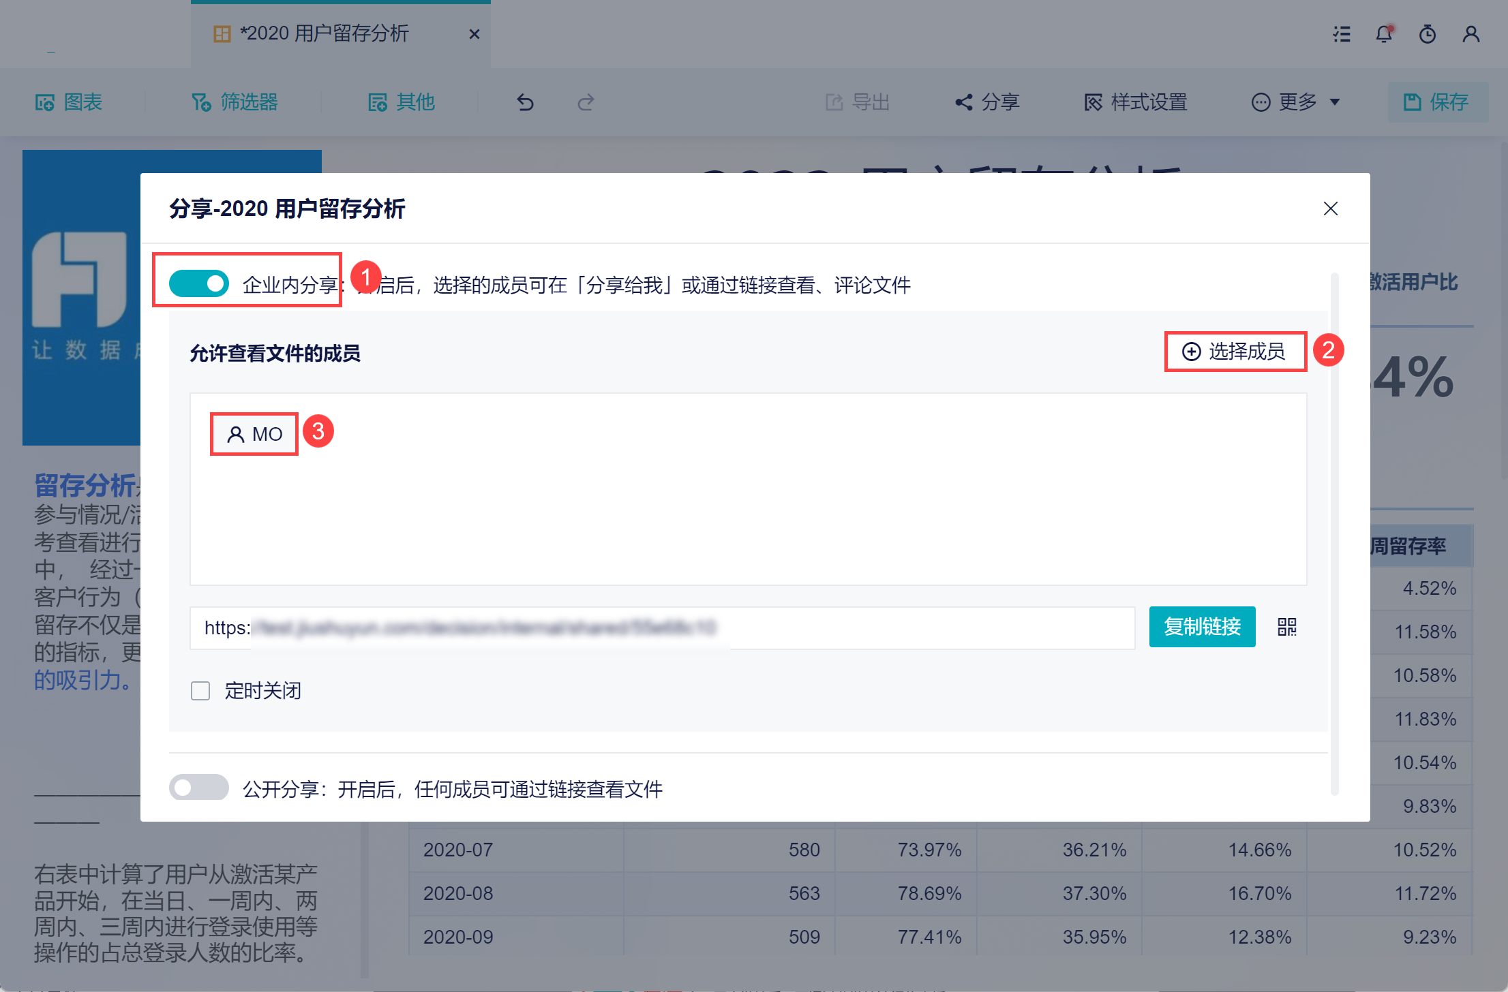Switch to the 2020 用户留存分析 tab
This screenshot has width=1508, height=992.
(x=324, y=33)
